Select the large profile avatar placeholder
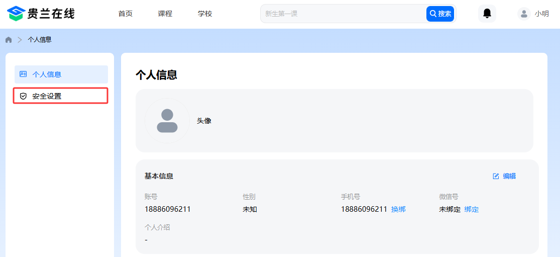Viewport: 560px width, 257px height. 167,121
